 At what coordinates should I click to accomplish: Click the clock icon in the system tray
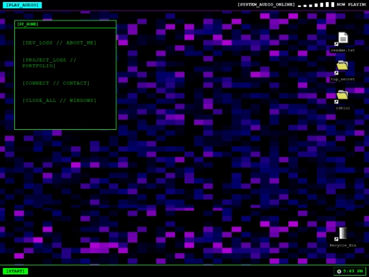pos(339,272)
